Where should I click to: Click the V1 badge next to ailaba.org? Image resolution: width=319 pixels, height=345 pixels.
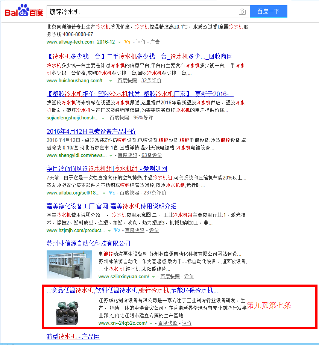[112, 193]
